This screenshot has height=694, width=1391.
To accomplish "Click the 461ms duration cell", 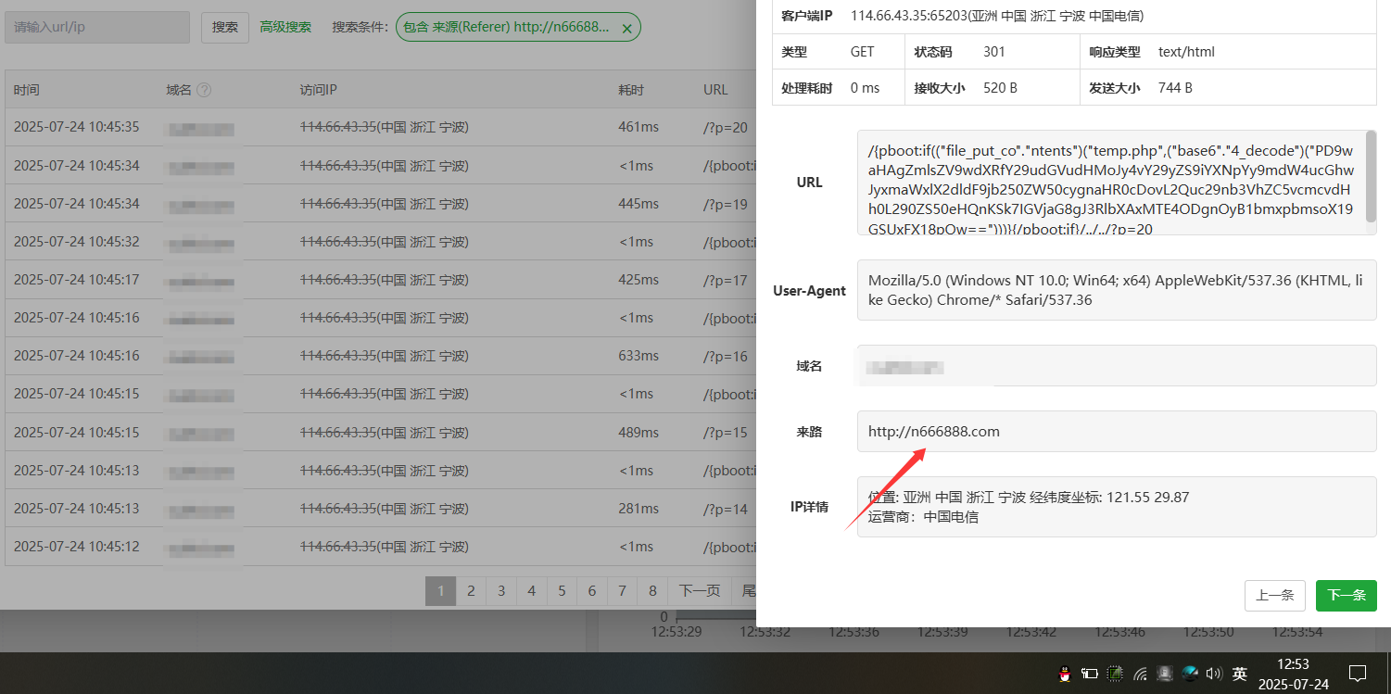I will click(x=639, y=127).
